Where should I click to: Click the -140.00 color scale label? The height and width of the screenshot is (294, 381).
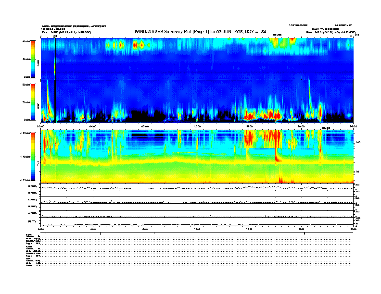[x=25, y=157]
